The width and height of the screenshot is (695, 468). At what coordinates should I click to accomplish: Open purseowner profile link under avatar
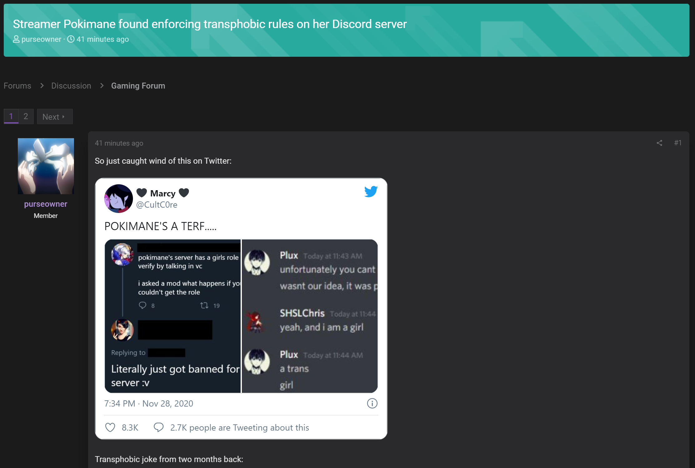[46, 204]
